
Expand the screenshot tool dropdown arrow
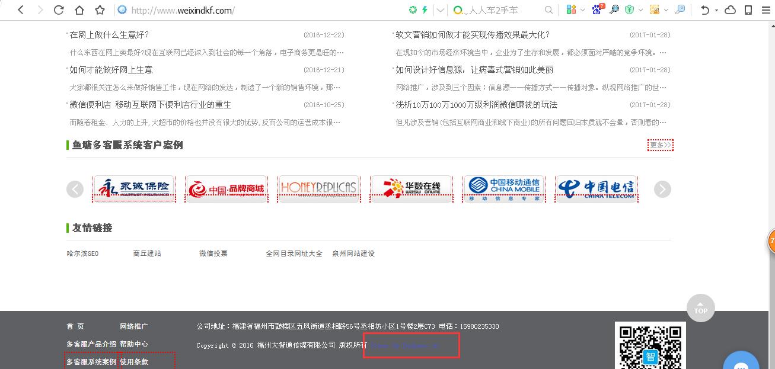coord(666,10)
